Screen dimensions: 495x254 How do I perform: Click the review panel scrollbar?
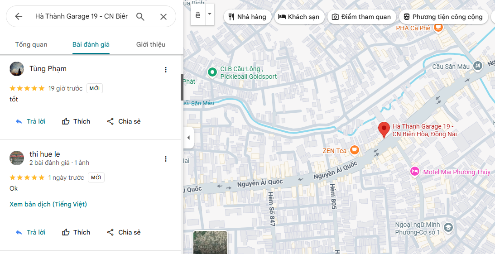pos(182,87)
